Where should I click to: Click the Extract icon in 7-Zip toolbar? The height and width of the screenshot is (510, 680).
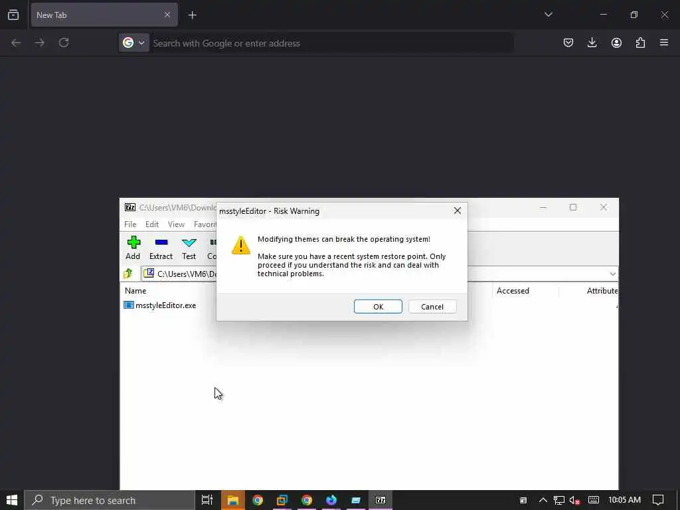tap(161, 248)
